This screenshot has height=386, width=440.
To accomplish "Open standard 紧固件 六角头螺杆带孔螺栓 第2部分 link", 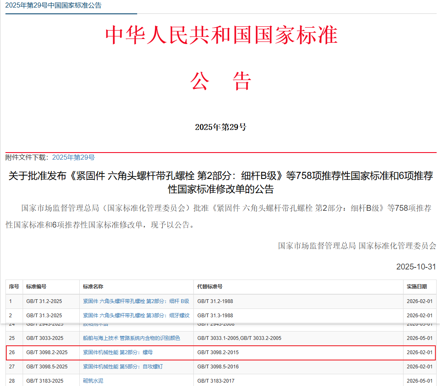I will pyautogui.click(x=136, y=301).
